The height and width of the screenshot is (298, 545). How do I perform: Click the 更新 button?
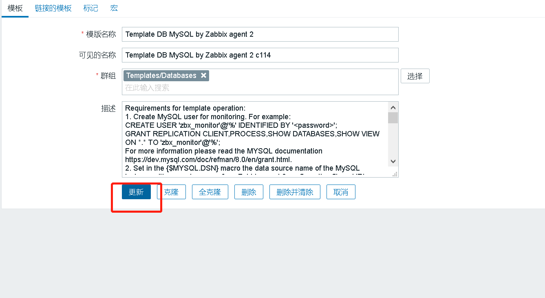136,192
